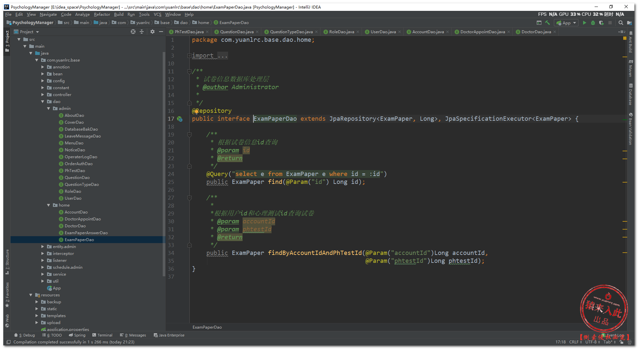
Task: Select ExamPaperAnswerDao in the project tree
Action: [86, 233]
